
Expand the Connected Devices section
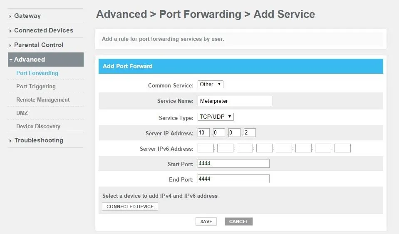[44, 30]
